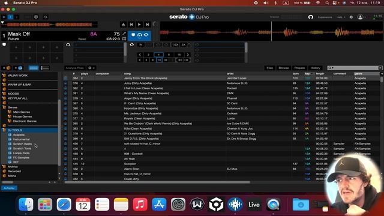The width and height of the screenshot is (384, 216).
Task: Shift auto loop sizes left with the top arrow
Action: pyautogui.click(x=140, y=55)
